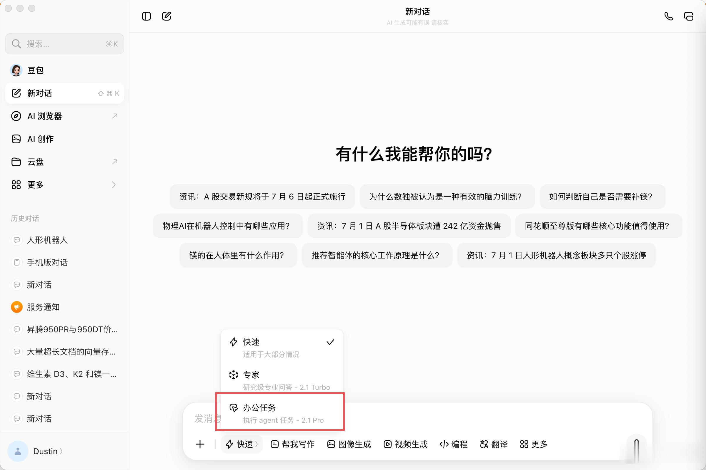Click suggestion about 数独 brain training
This screenshot has height=470, width=706.
tap(447, 197)
